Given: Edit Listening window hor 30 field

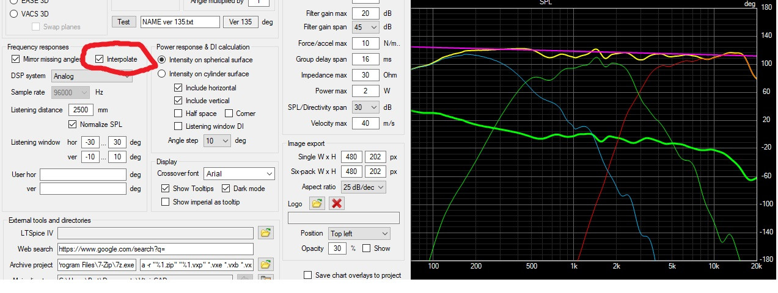Looking at the screenshot, I should click(x=118, y=142).
